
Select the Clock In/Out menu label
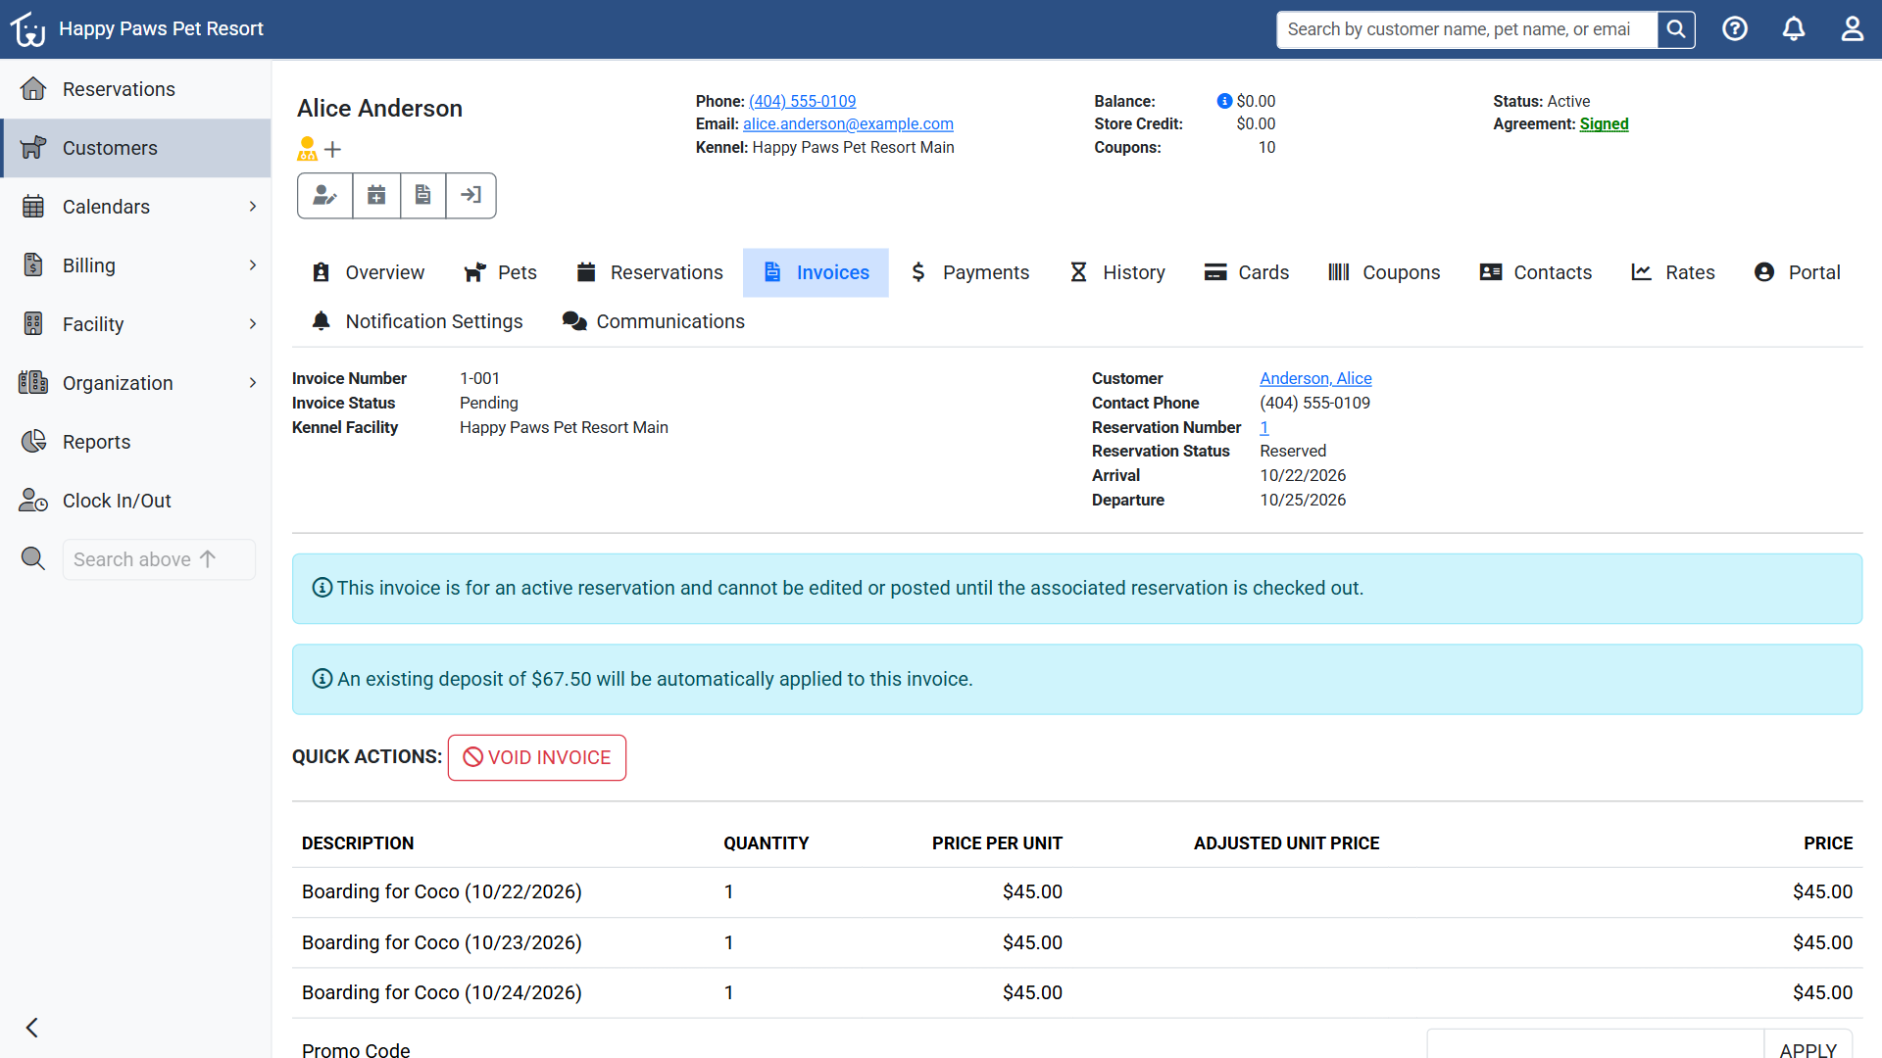pos(117,501)
